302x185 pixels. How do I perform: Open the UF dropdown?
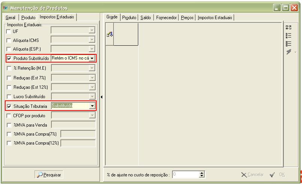pyautogui.click(x=92, y=30)
